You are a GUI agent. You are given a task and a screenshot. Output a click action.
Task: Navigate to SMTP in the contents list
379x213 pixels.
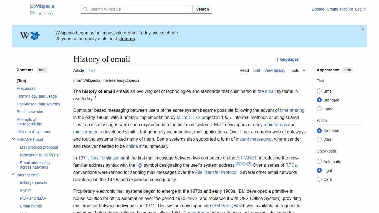coord(25,191)
